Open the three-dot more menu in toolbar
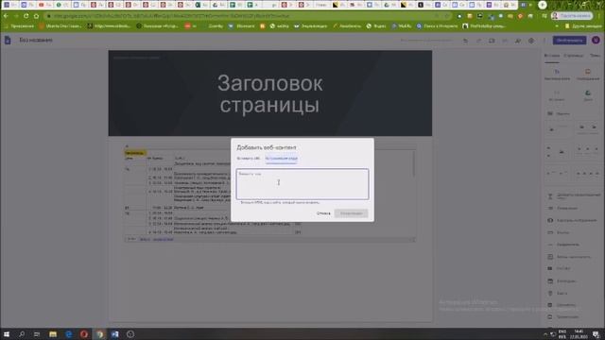Image resolution: width=605 pixels, height=340 pixels. (x=544, y=41)
